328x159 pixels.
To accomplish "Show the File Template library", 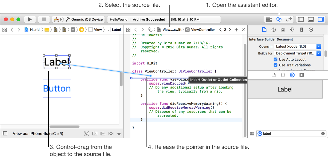I will point(274,75).
